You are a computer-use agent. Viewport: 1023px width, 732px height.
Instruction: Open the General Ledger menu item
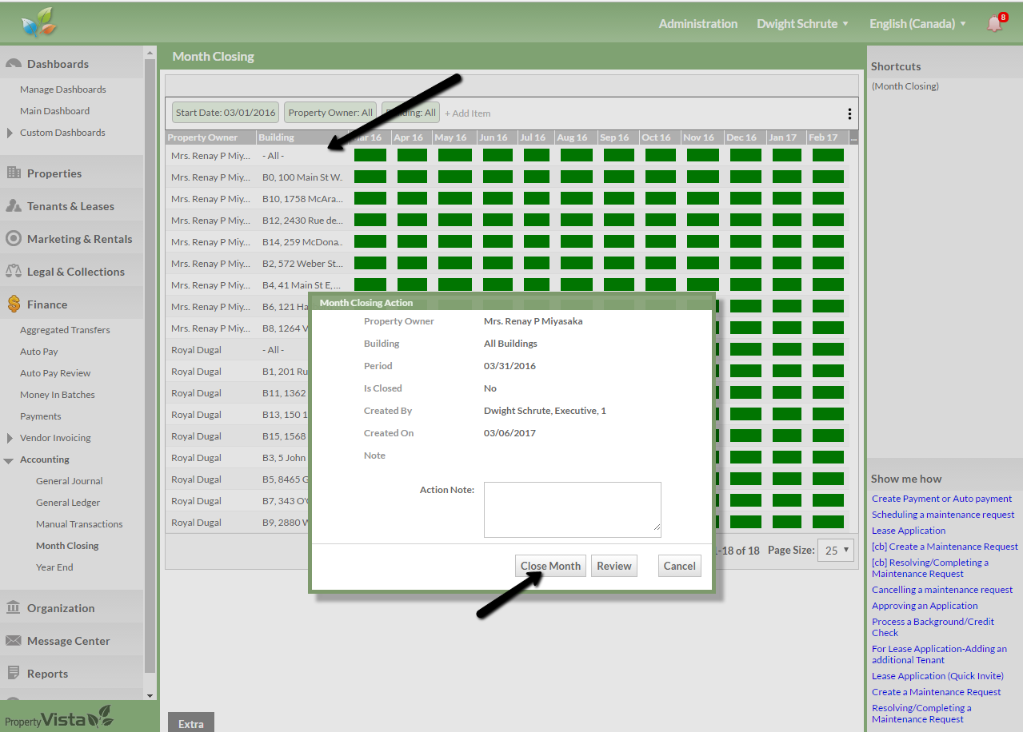tap(68, 503)
